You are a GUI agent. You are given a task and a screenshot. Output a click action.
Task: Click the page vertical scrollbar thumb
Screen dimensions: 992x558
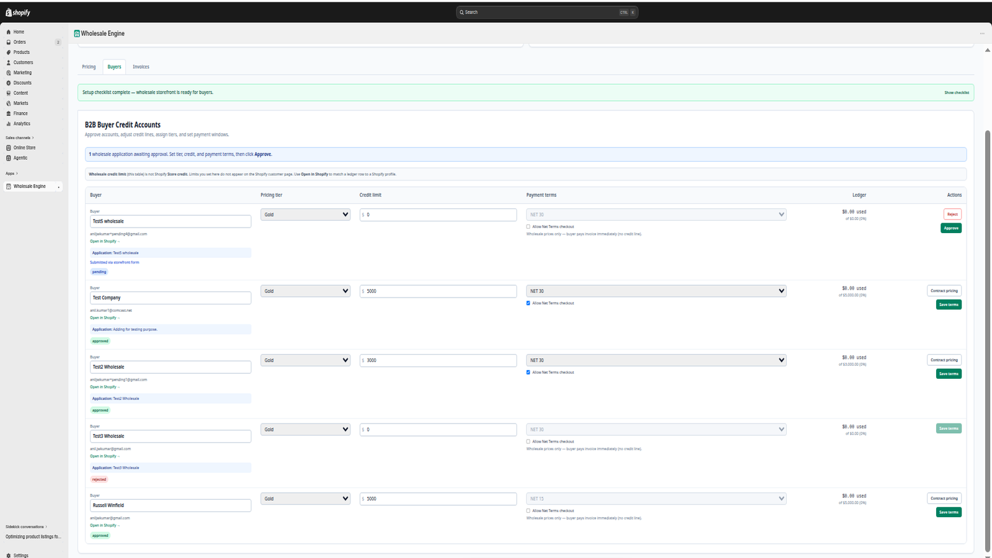(988, 341)
